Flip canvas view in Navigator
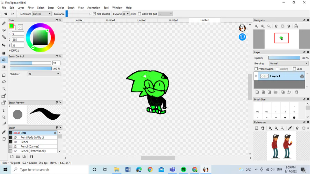 click(296, 26)
